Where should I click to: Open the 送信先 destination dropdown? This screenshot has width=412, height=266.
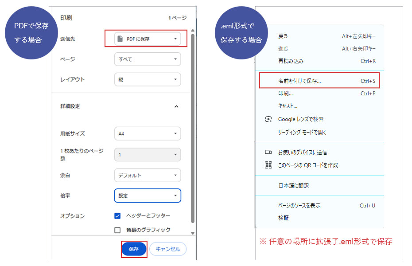pos(148,39)
